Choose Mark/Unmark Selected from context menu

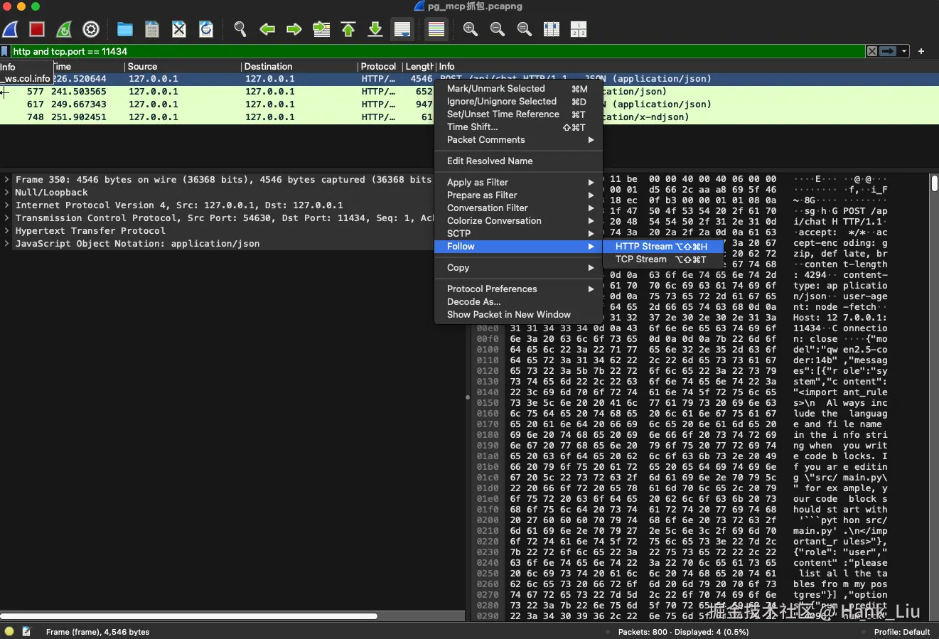click(x=518, y=89)
